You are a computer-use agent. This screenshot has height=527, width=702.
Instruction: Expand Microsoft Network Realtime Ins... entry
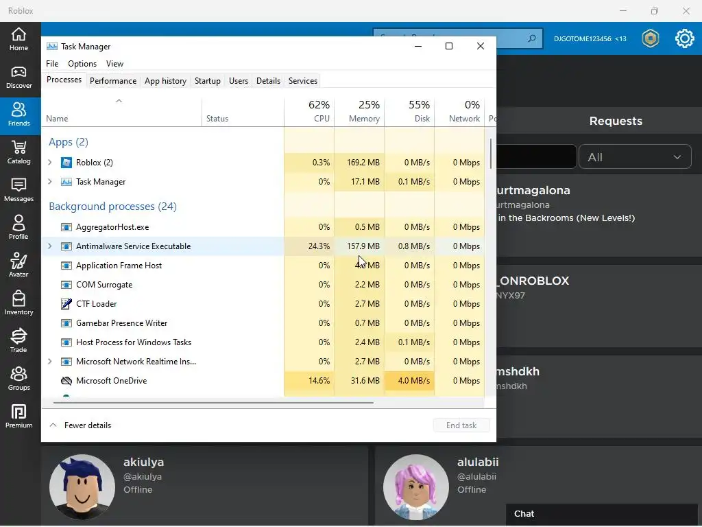49,361
